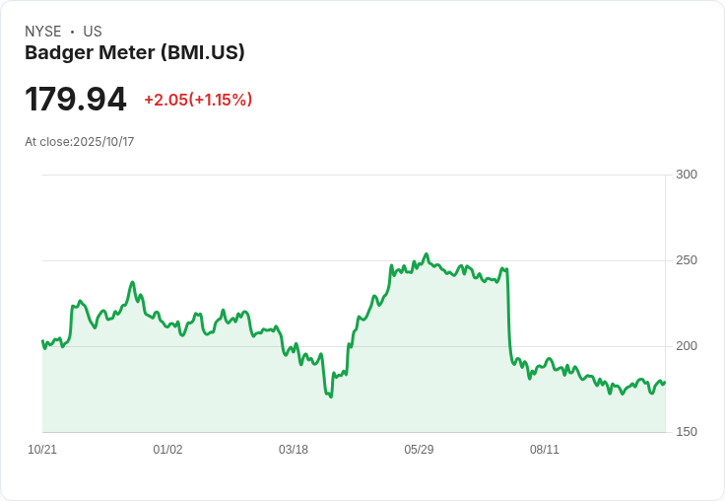Select the 08/11 date on x-axis

(x=545, y=450)
